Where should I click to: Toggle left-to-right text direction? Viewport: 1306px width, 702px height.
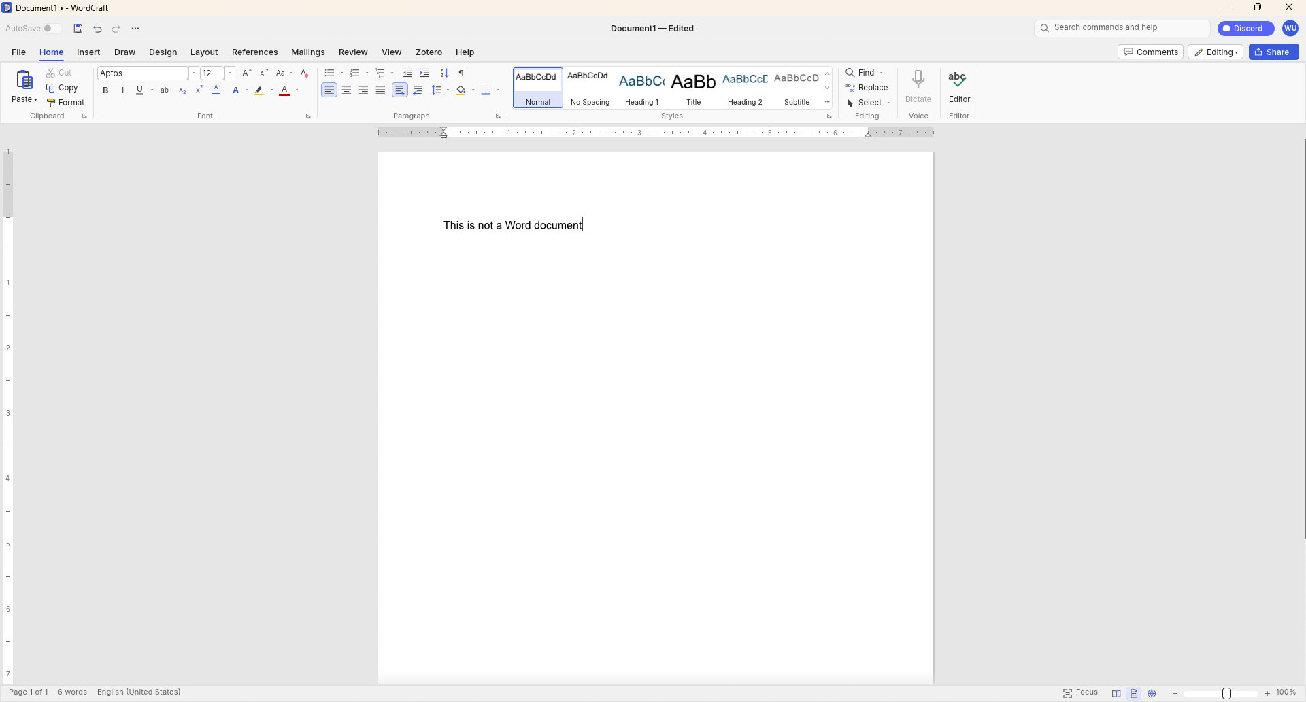pyautogui.click(x=400, y=90)
